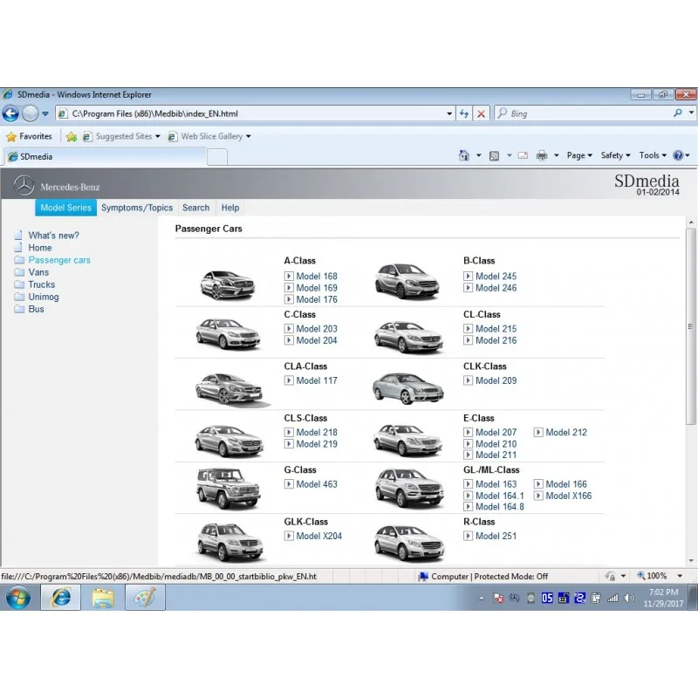Click the scrollbar down arrow
This screenshot has width=698, height=698.
pyautogui.click(x=690, y=561)
